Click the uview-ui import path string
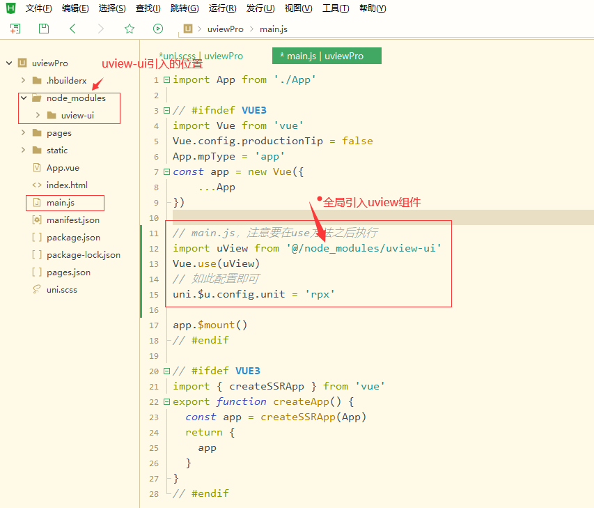This screenshot has width=594, height=508. (364, 248)
